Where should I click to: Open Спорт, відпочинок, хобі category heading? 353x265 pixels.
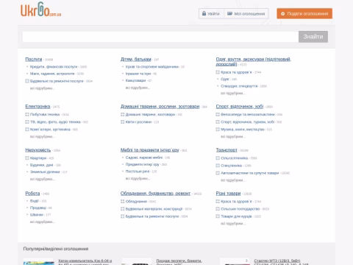pyautogui.click(x=240, y=107)
